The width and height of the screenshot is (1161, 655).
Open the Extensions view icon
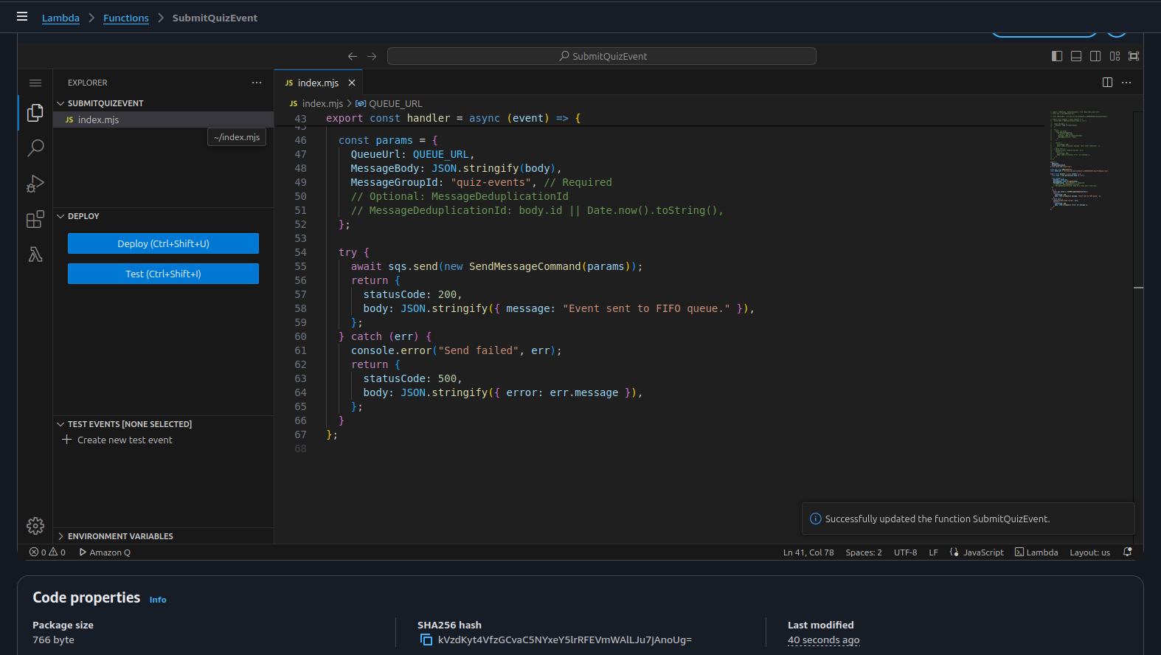click(35, 219)
